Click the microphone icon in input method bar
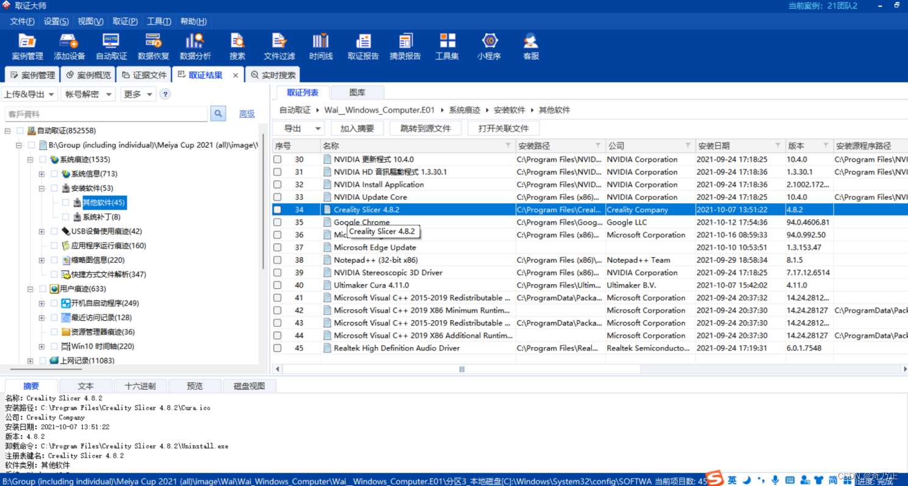908x486 pixels. click(775, 480)
